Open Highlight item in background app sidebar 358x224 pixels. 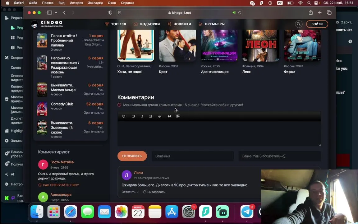tap(14, 131)
